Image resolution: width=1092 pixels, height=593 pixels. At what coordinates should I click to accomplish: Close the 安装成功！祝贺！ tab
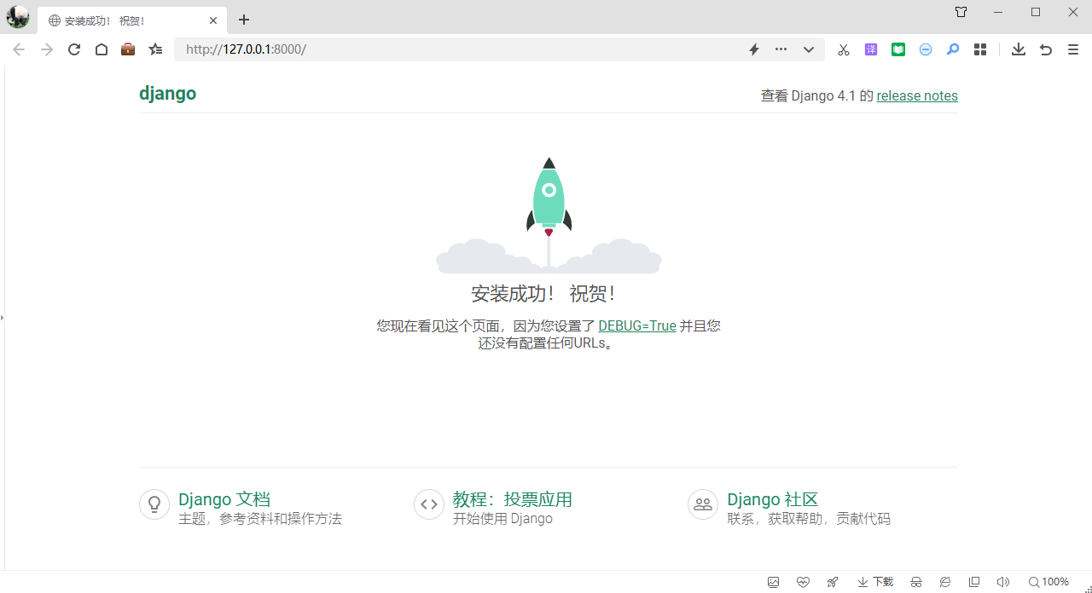[x=213, y=20]
